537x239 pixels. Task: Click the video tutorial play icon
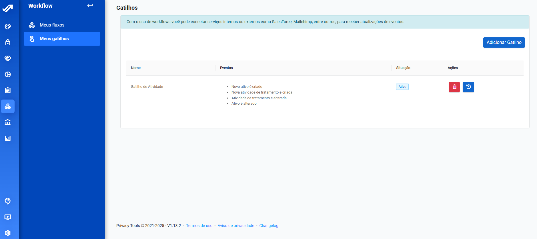pos(8,217)
